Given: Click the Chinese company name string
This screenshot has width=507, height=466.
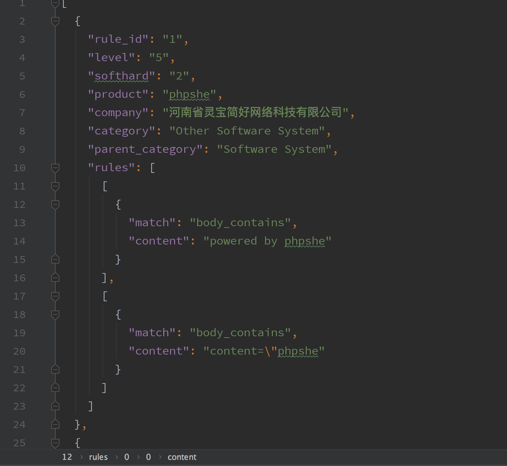Looking at the screenshot, I should tap(256, 112).
